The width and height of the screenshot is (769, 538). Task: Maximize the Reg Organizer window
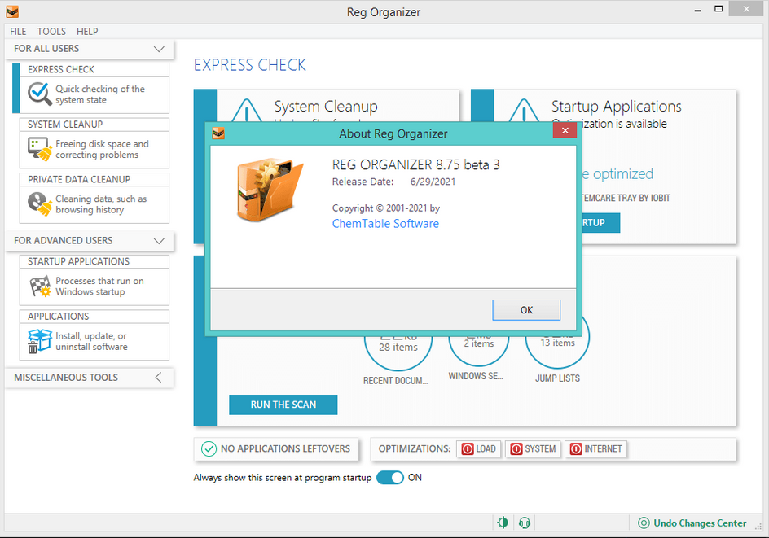(x=718, y=9)
